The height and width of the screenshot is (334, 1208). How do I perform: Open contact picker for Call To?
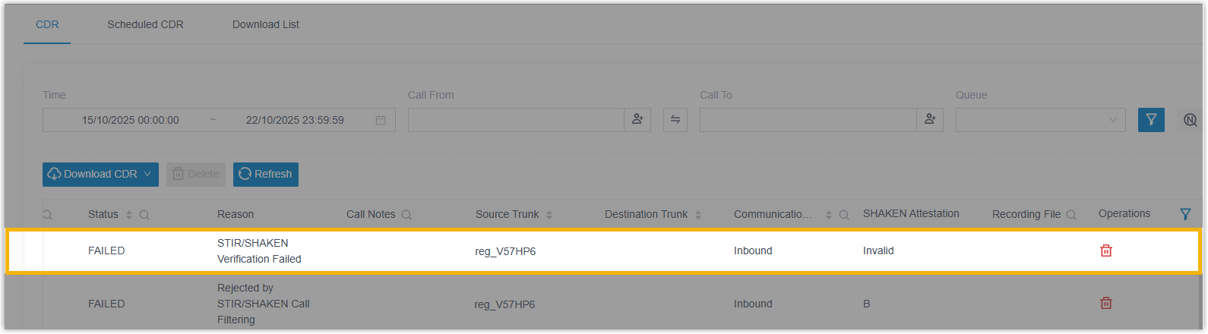[929, 120]
